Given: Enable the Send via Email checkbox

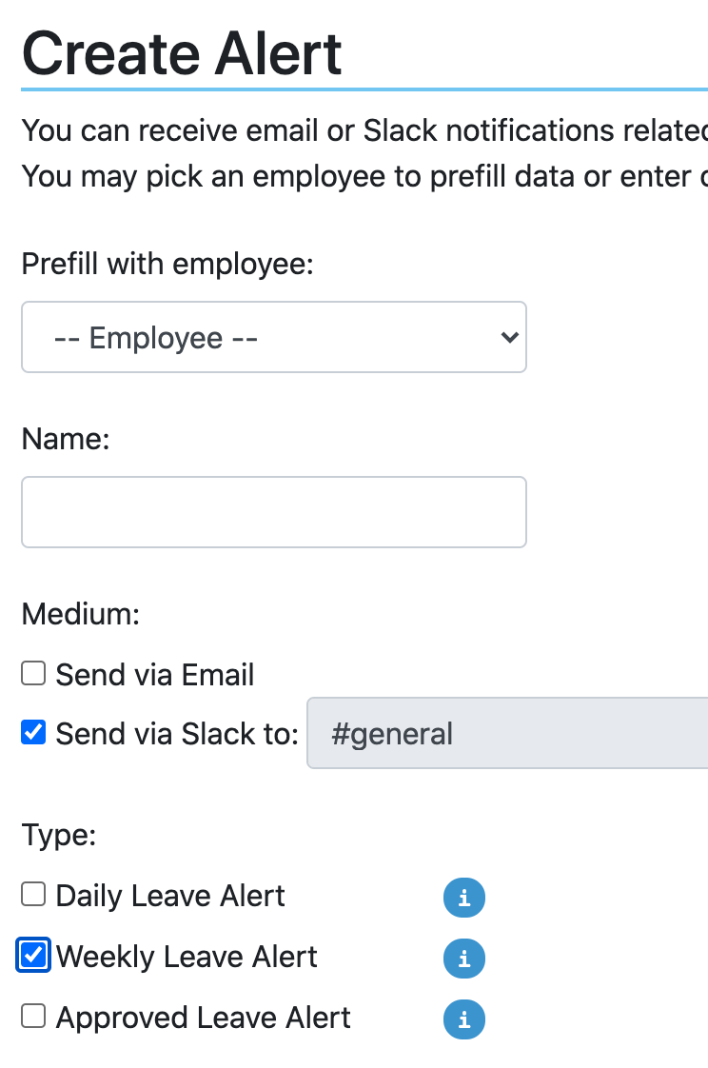Looking at the screenshot, I should coord(34,674).
